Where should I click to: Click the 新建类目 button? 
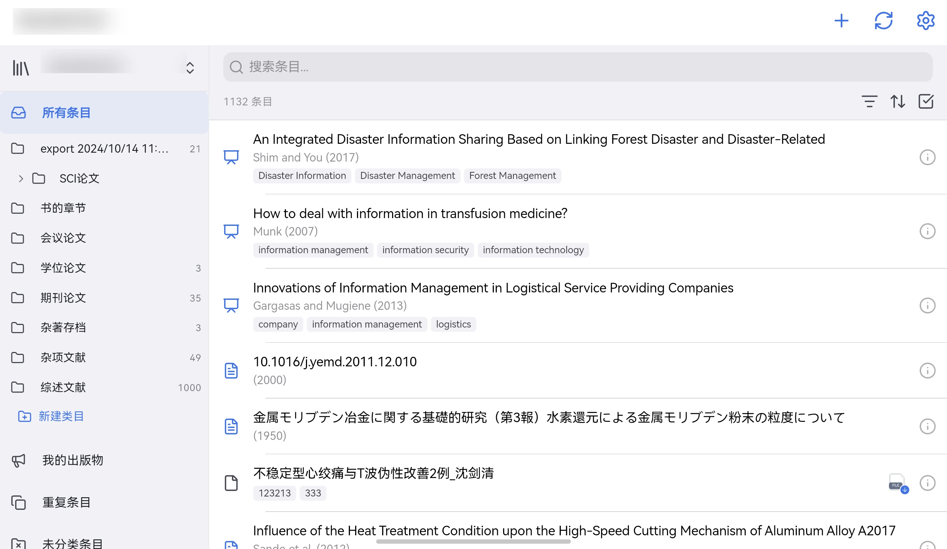51,416
